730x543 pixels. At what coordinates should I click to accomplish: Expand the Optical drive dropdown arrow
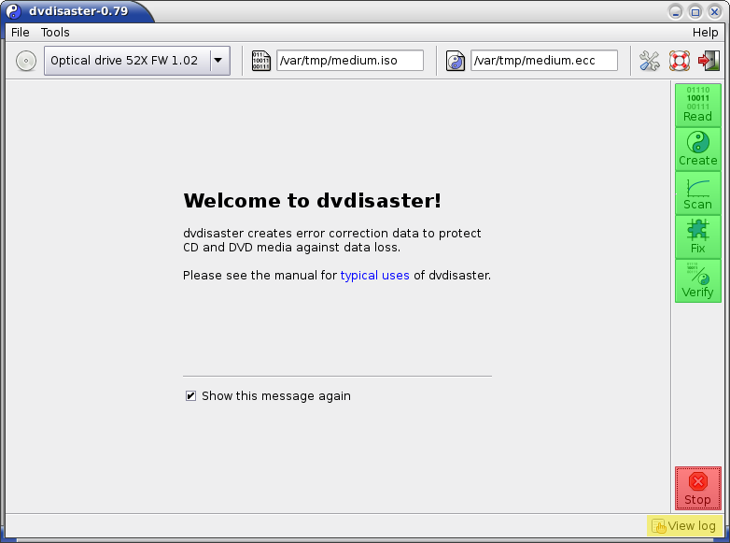pyautogui.click(x=218, y=62)
